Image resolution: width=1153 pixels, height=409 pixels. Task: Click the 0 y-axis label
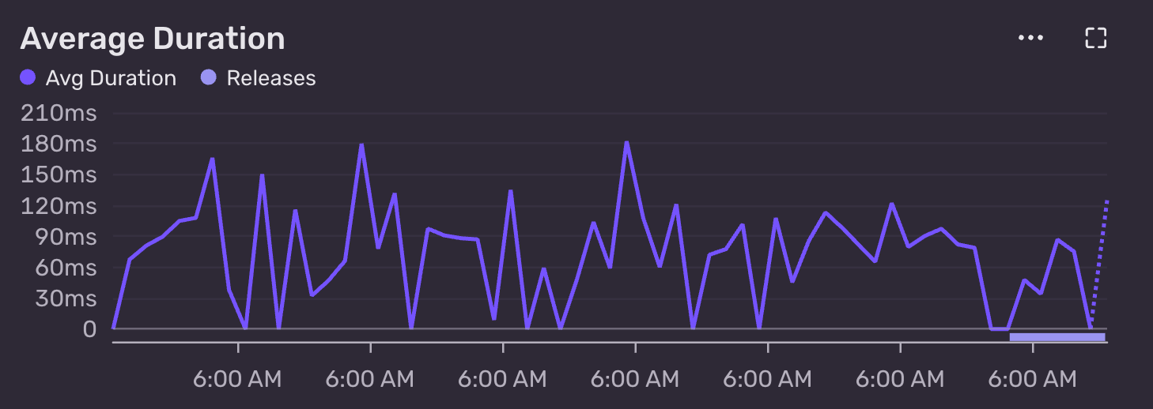click(x=89, y=328)
